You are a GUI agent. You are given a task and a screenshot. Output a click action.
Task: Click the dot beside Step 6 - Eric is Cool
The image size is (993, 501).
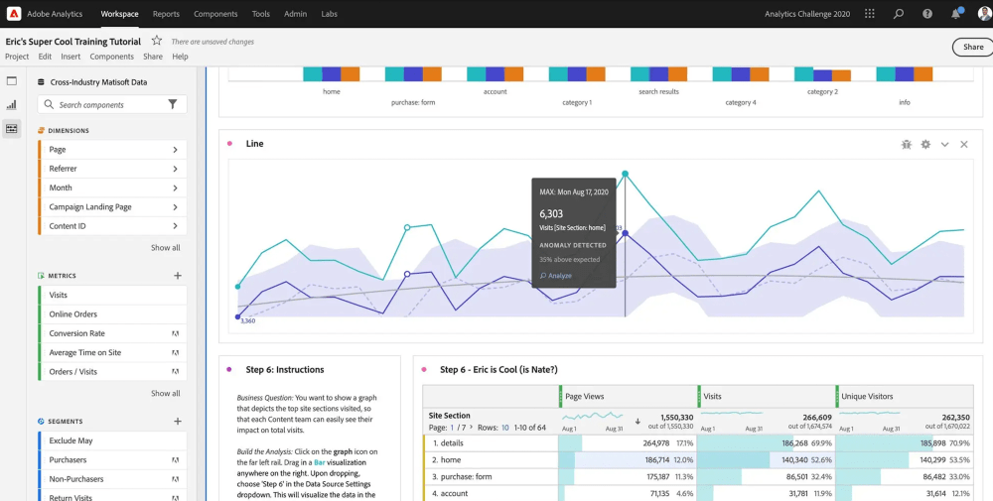pyautogui.click(x=424, y=369)
